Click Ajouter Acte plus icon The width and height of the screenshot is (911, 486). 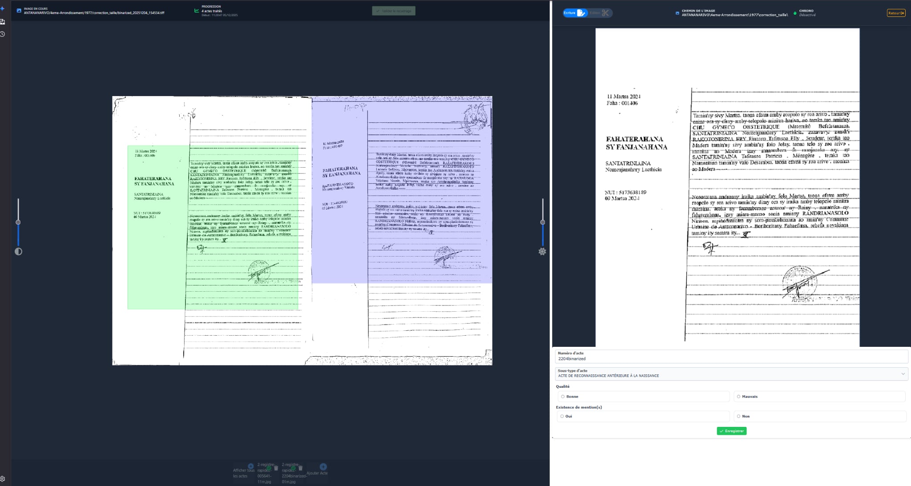tap(323, 467)
